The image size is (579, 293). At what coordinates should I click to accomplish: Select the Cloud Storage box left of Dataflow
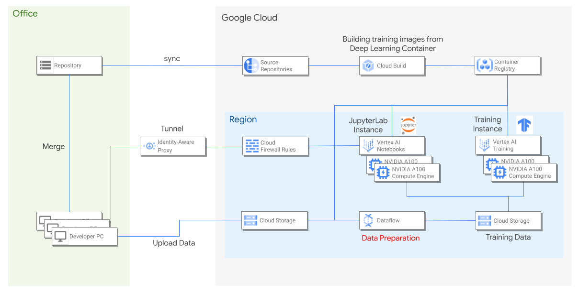[274, 220]
